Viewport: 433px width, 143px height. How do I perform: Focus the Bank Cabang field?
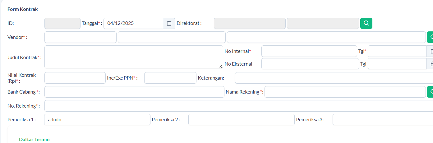(x=134, y=92)
